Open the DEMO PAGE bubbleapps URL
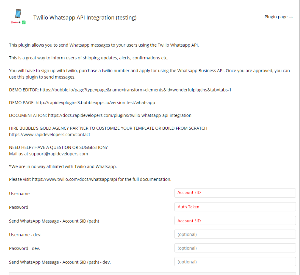Screen dimensions: 300x275 click(95, 103)
